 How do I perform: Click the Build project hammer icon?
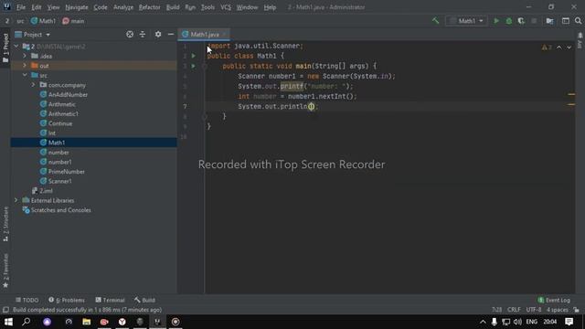tap(435, 21)
